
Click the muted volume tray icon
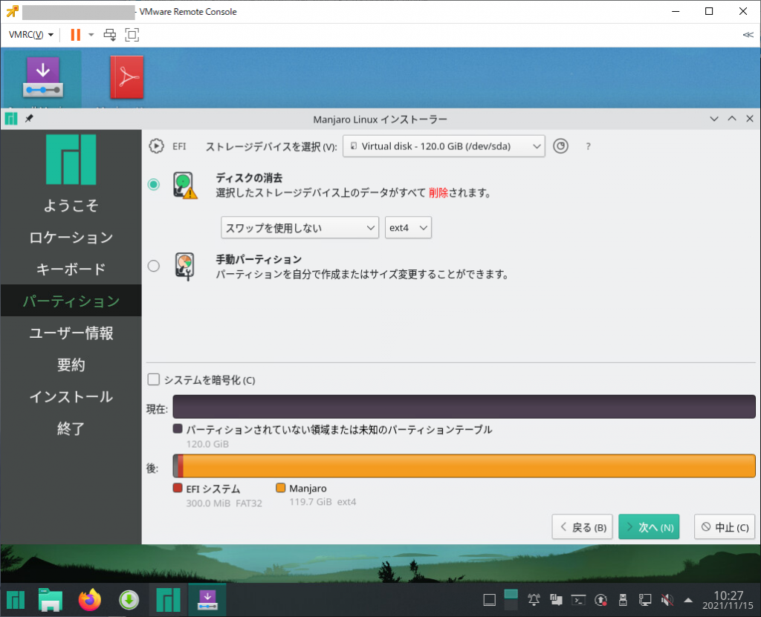(667, 601)
